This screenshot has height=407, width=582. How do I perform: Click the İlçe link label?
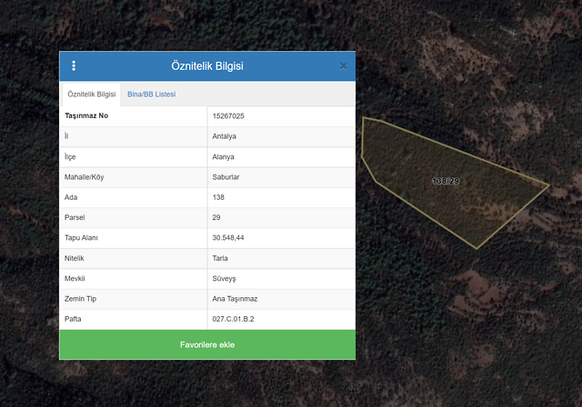[70, 156]
